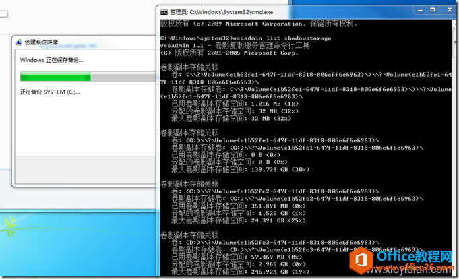
Task: Click the cmd.exe title bar text
Action: pos(221,12)
